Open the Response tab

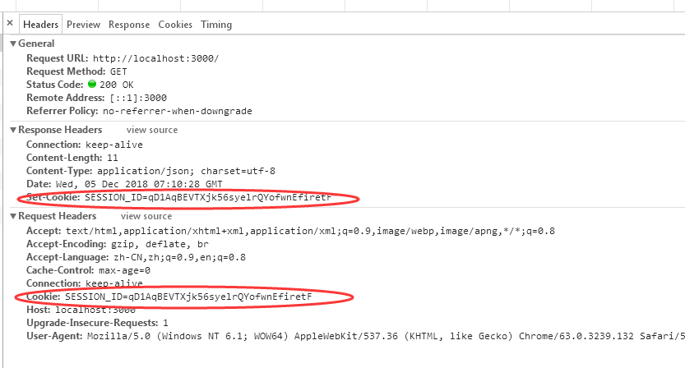tap(129, 25)
